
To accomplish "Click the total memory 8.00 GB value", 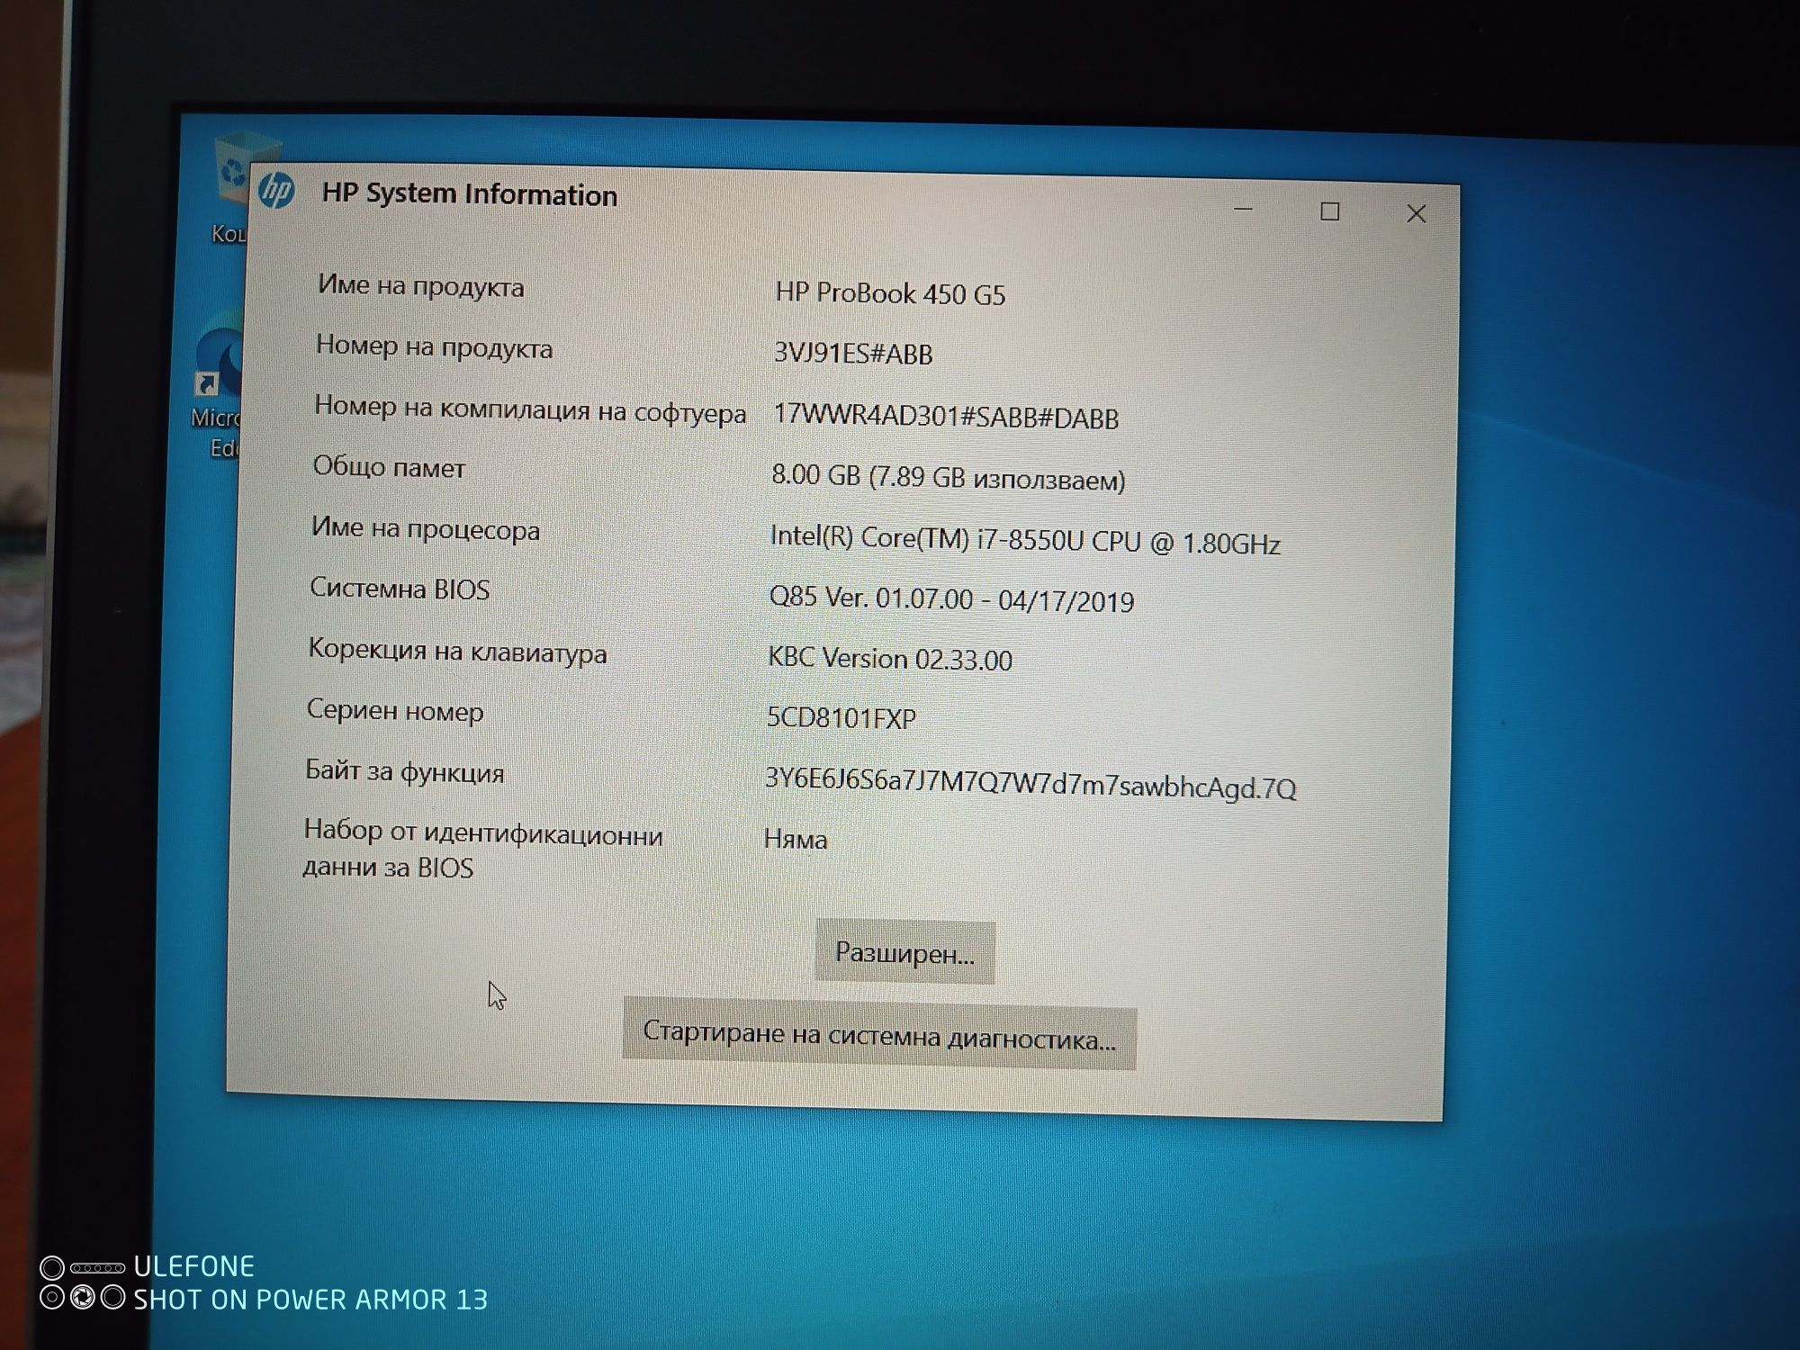I will click(948, 478).
